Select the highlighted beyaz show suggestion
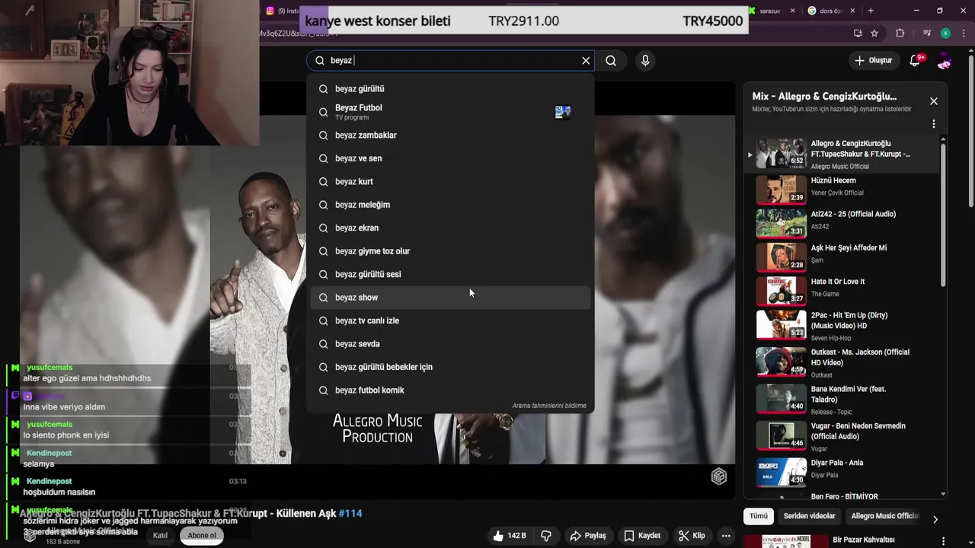 (450, 298)
